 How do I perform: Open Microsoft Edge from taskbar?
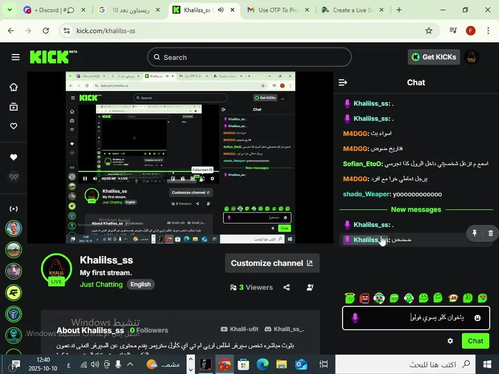pos(262,365)
